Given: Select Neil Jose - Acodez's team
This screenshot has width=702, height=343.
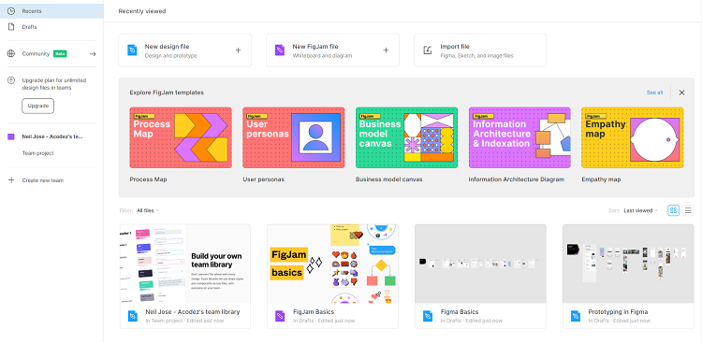Looking at the screenshot, I should pos(52,136).
